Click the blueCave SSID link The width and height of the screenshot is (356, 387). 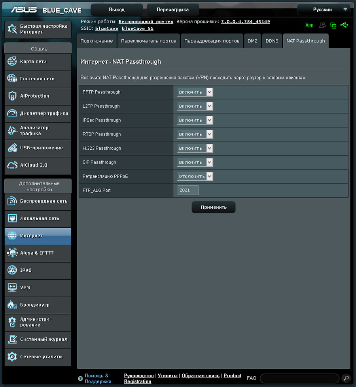(x=107, y=29)
